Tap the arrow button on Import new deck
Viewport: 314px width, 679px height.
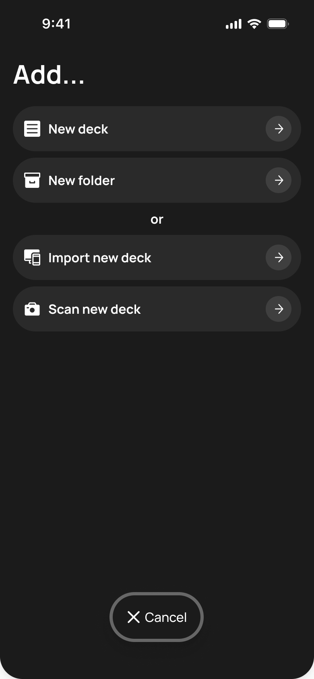(x=279, y=257)
